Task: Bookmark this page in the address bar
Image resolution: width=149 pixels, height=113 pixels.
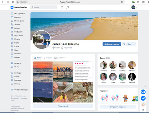Action: coord(122,2)
